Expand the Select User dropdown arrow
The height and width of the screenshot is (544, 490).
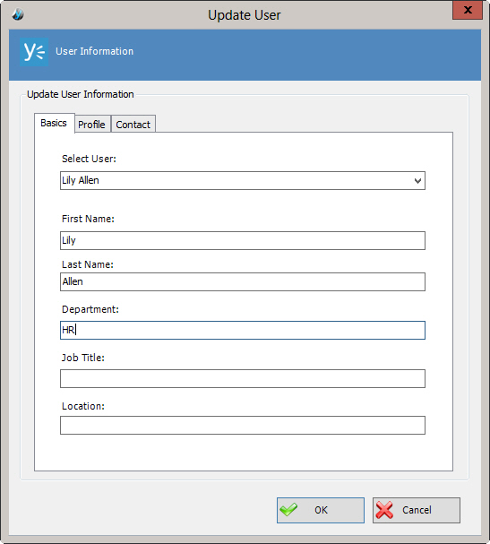pyautogui.click(x=417, y=180)
